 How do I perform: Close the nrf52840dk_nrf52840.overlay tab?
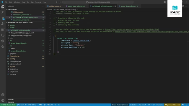pyautogui.click(x=115, y=6)
